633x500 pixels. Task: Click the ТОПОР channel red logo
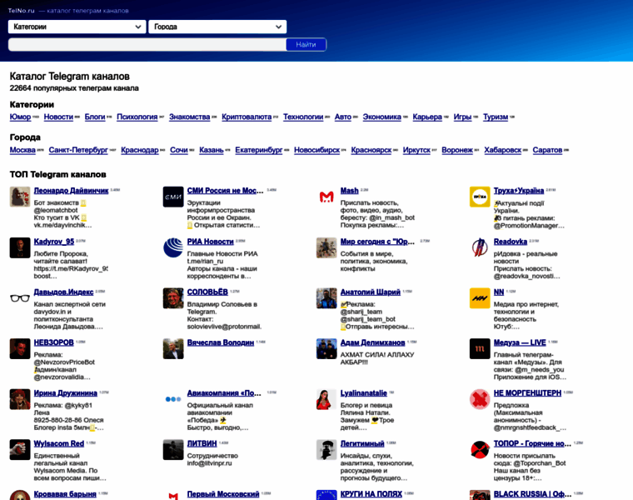pyautogui.click(x=480, y=449)
